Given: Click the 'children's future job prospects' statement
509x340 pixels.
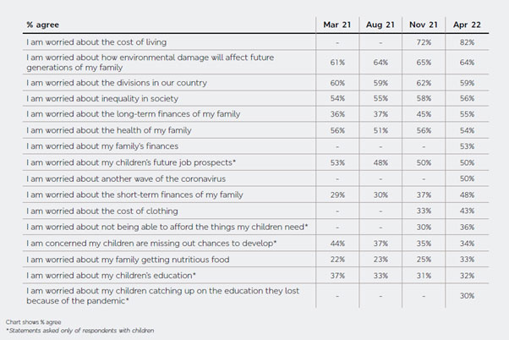Looking at the screenshot, I should [131, 162].
